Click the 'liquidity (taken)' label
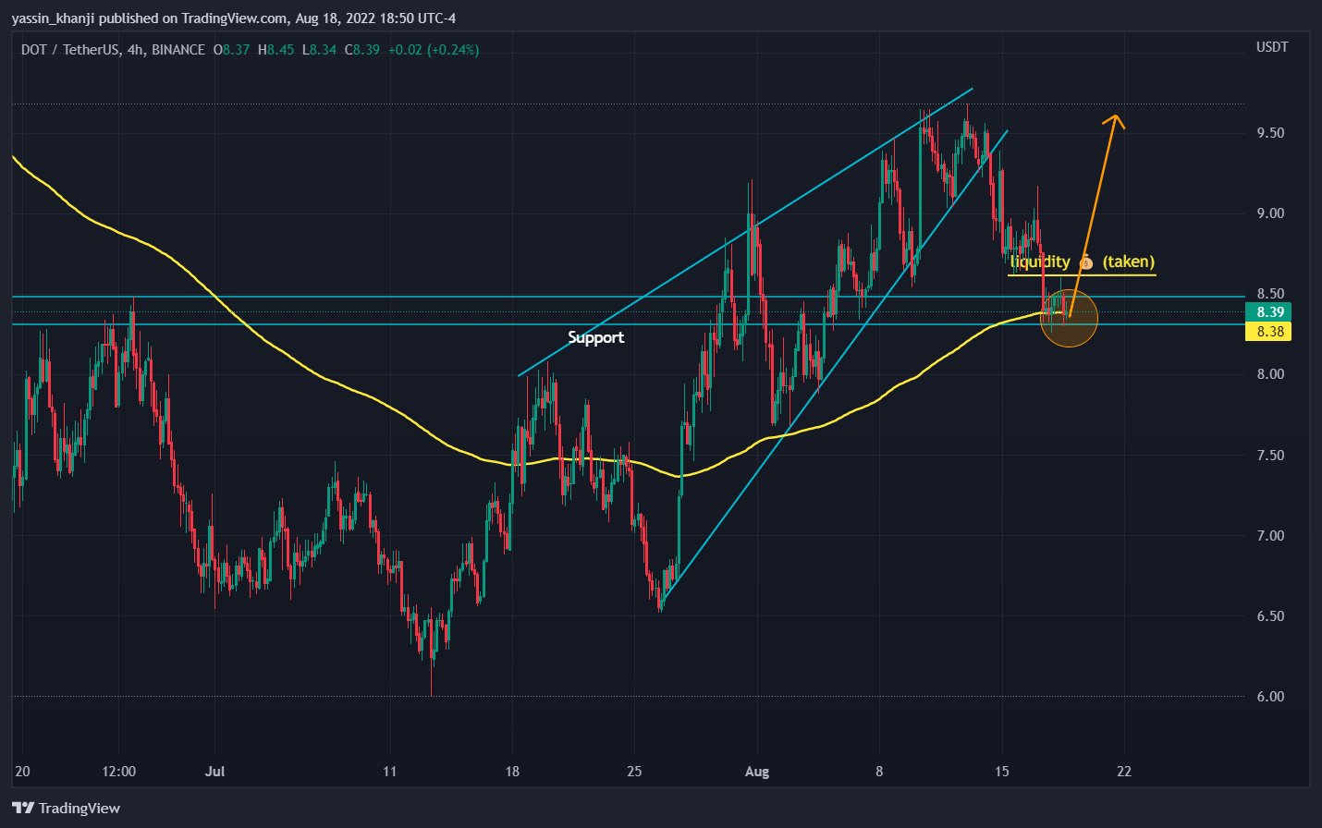 click(x=1083, y=262)
